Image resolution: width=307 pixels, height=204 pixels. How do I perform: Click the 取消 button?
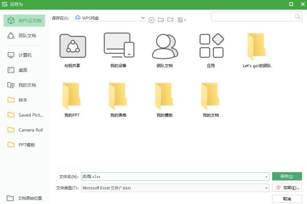pyautogui.click(x=287, y=199)
